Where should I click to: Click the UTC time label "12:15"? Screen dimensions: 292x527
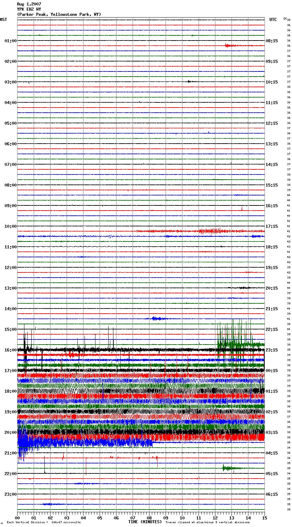pos(272,123)
